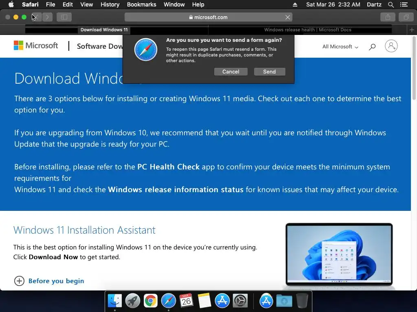Screen dimensions: 417x312
Task: Cancel the resend form dialog
Action: [x=230, y=71]
